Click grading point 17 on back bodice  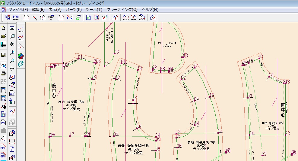click(x=70, y=136)
